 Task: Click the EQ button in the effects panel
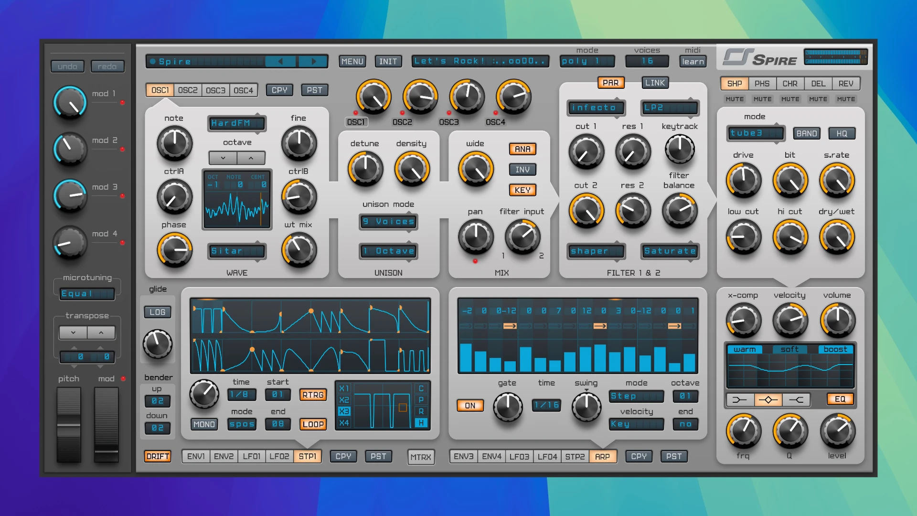(x=841, y=399)
